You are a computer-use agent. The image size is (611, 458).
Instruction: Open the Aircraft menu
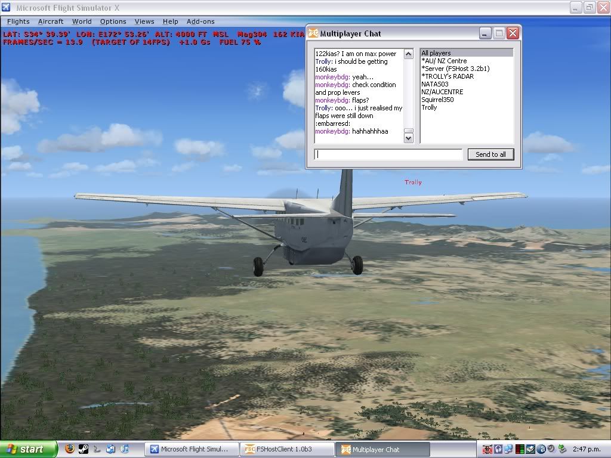click(x=51, y=21)
